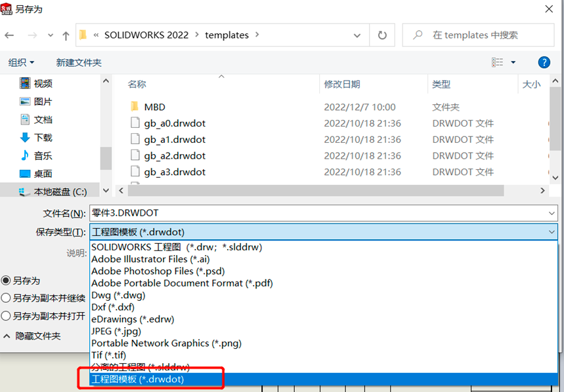This screenshot has height=392, width=564.
Task: Select 文档 in navigation pane
Action: 36,119
